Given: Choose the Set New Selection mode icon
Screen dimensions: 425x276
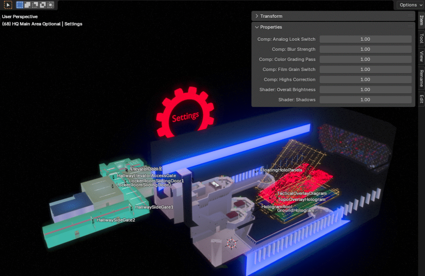Looking at the screenshot, I should click(x=20, y=5).
